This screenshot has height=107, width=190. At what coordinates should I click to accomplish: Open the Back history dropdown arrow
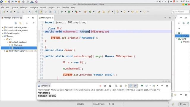pos(141,12)
